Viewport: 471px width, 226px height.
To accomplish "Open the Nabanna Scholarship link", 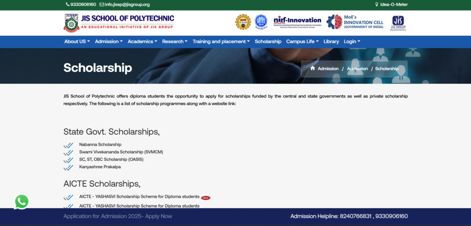I will pyautogui.click(x=100, y=144).
